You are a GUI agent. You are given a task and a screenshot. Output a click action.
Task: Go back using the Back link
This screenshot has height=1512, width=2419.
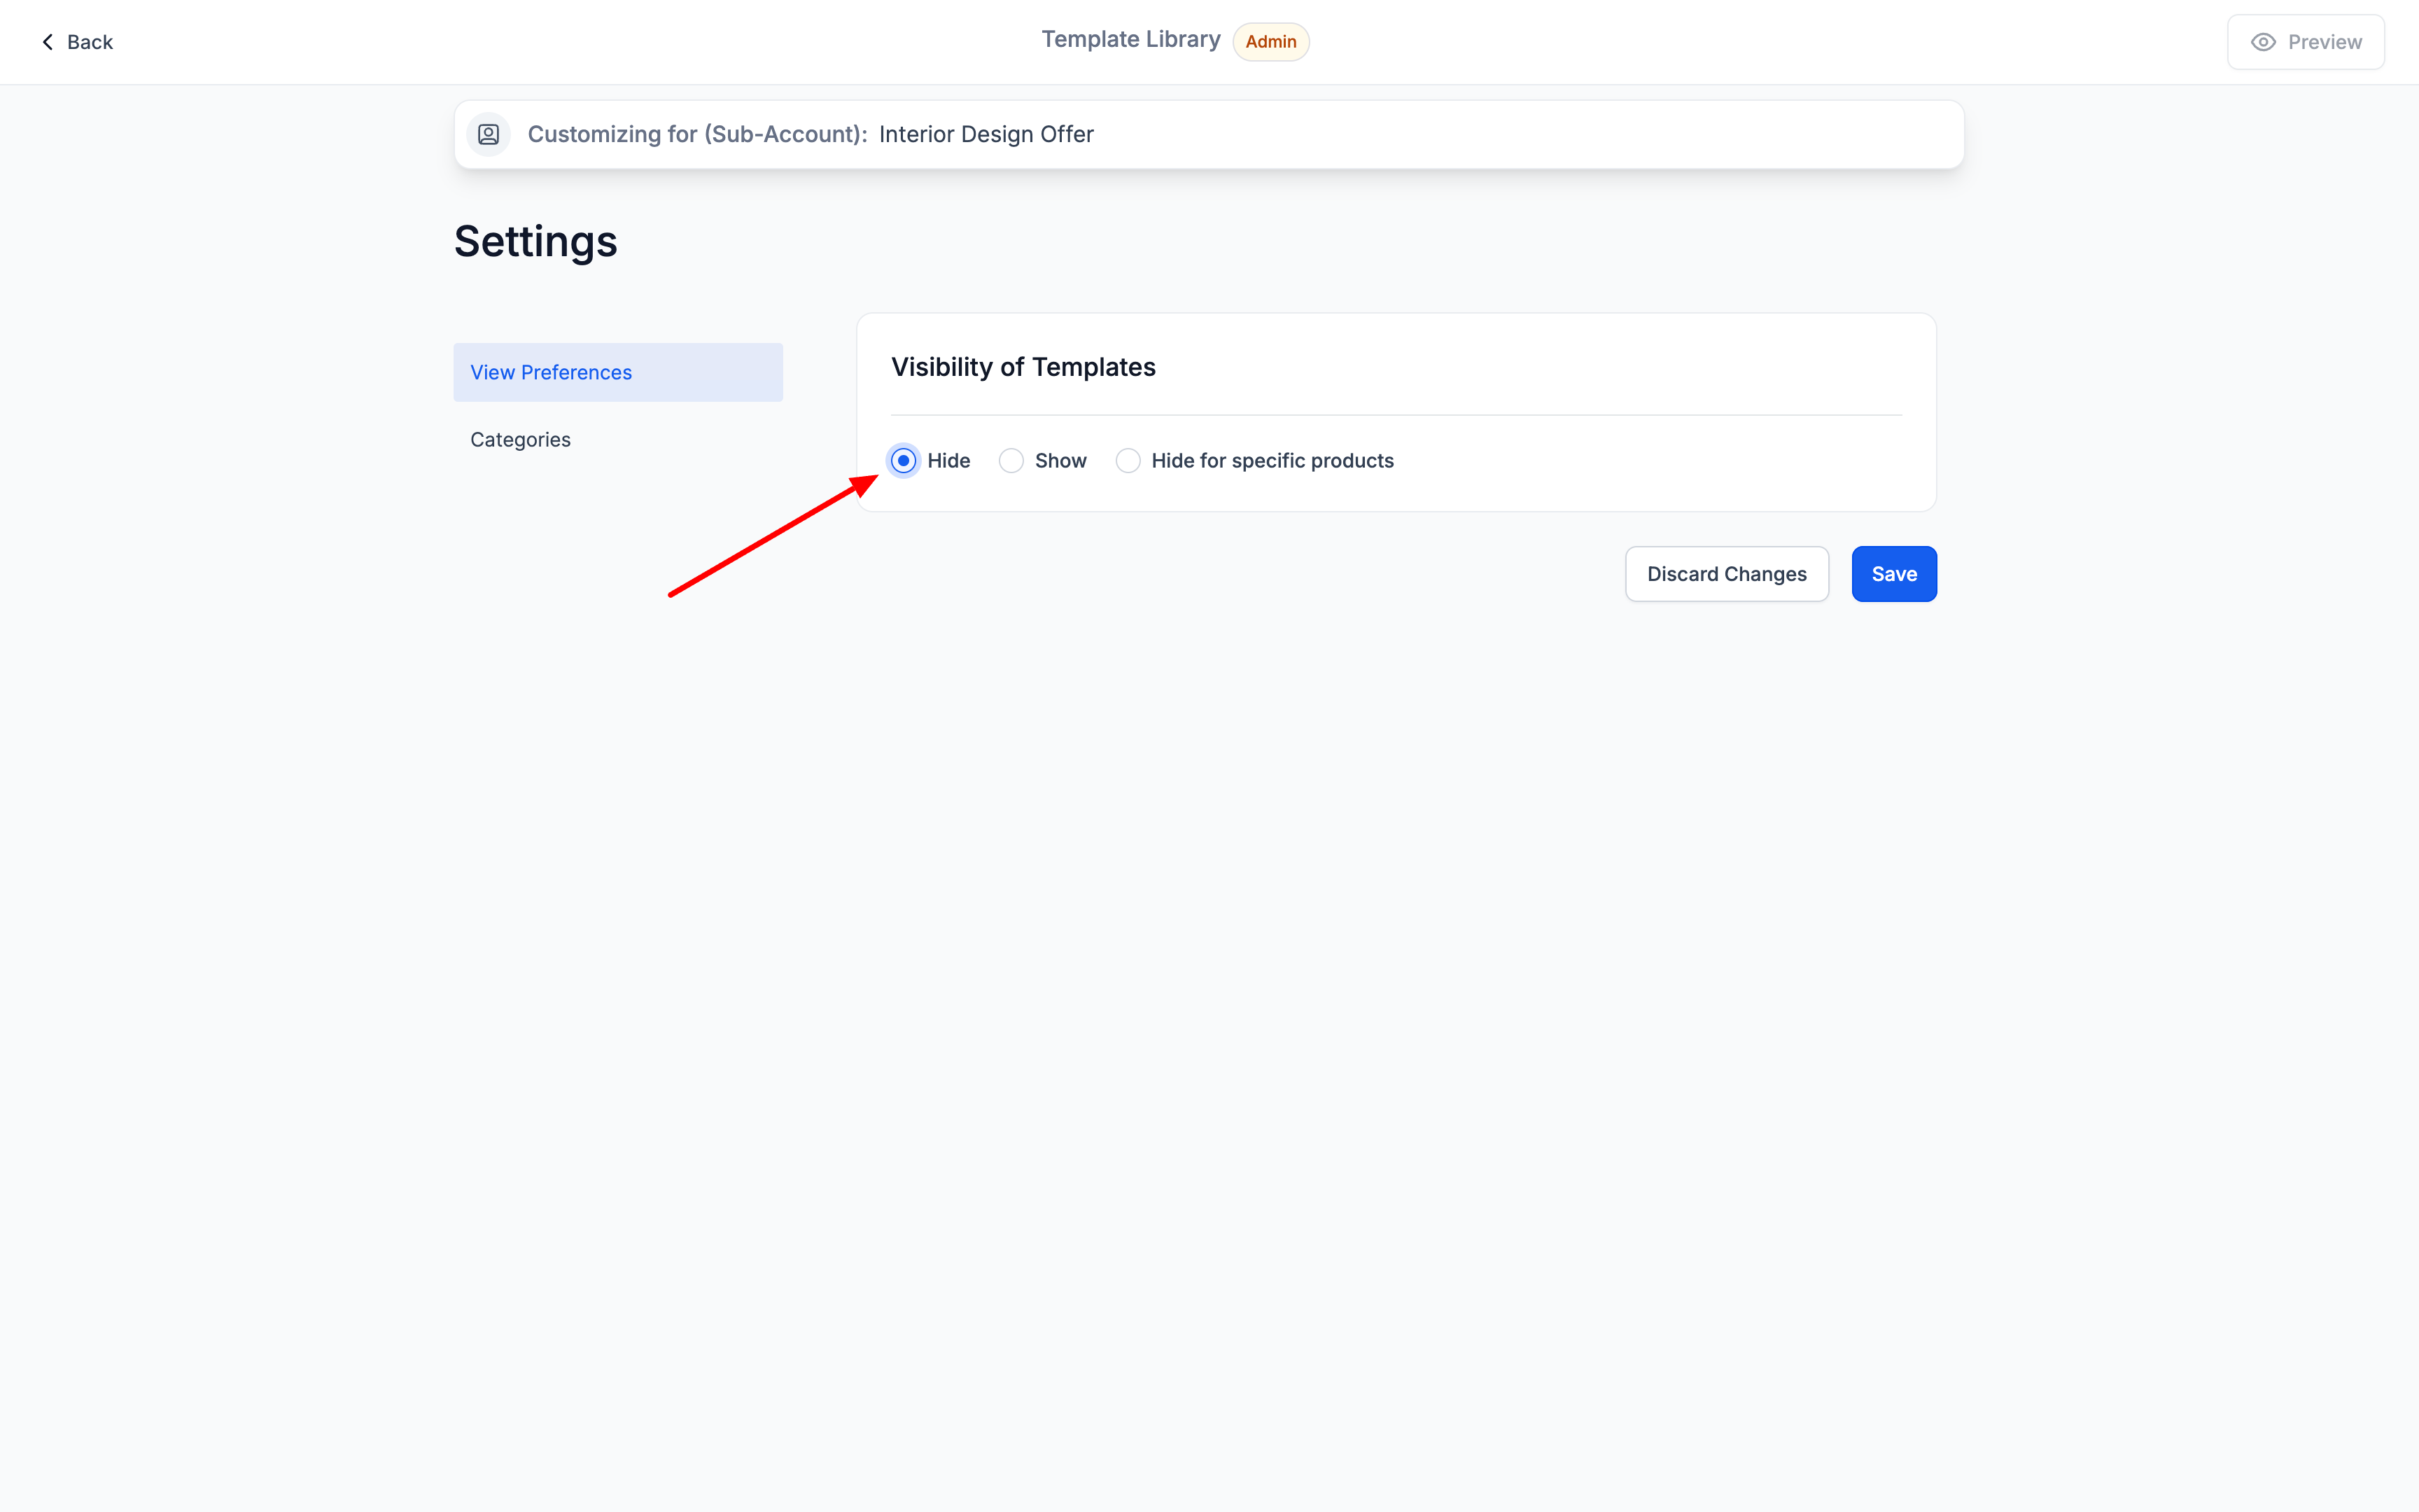[x=89, y=42]
